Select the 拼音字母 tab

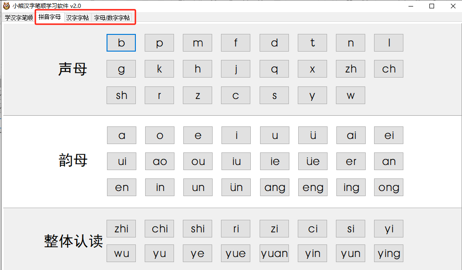[49, 17]
